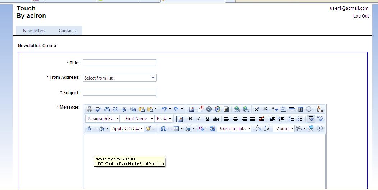Open the Contacts tab
The height and width of the screenshot is (190, 378).
[x=67, y=31]
